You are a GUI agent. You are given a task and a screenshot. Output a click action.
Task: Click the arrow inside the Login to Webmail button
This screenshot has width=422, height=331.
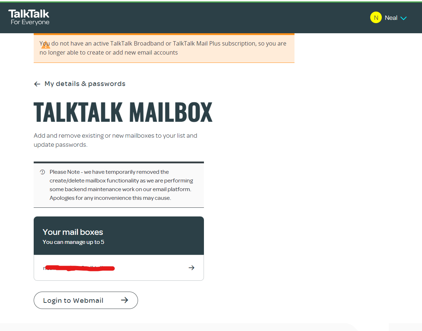coord(124,300)
